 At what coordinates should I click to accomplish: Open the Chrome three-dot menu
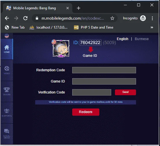tap(152, 18)
